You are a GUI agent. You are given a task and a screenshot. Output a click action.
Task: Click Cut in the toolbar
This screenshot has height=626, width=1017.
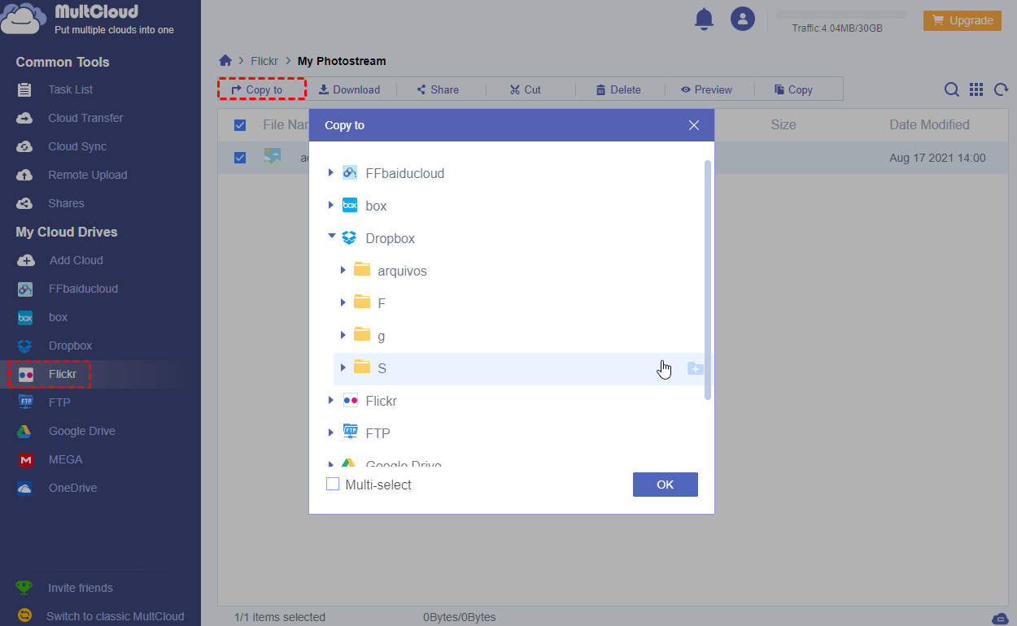point(526,89)
